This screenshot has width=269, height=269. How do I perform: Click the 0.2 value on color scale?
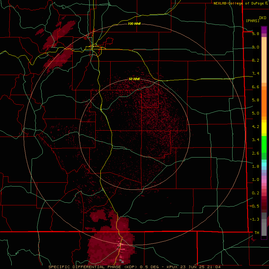[256, 193]
